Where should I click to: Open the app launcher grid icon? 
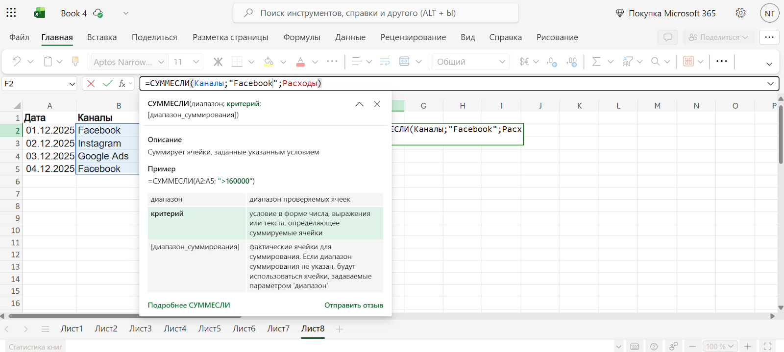[11, 13]
